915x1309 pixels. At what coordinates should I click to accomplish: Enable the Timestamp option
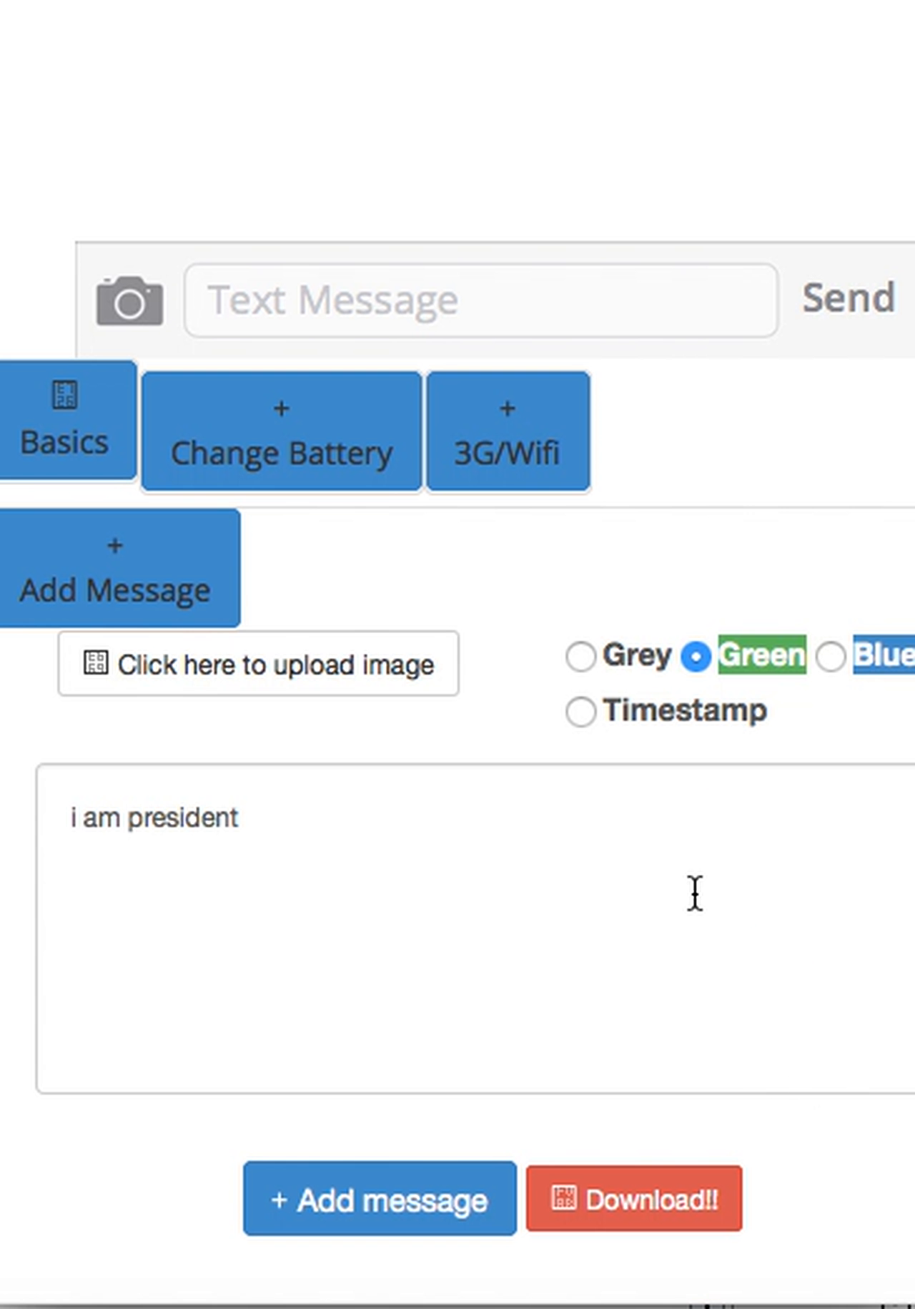[x=580, y=711]
